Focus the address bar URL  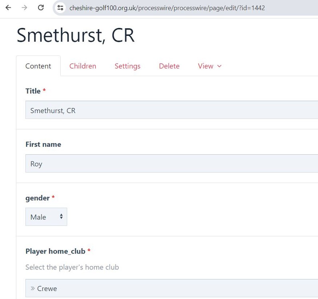167,8
